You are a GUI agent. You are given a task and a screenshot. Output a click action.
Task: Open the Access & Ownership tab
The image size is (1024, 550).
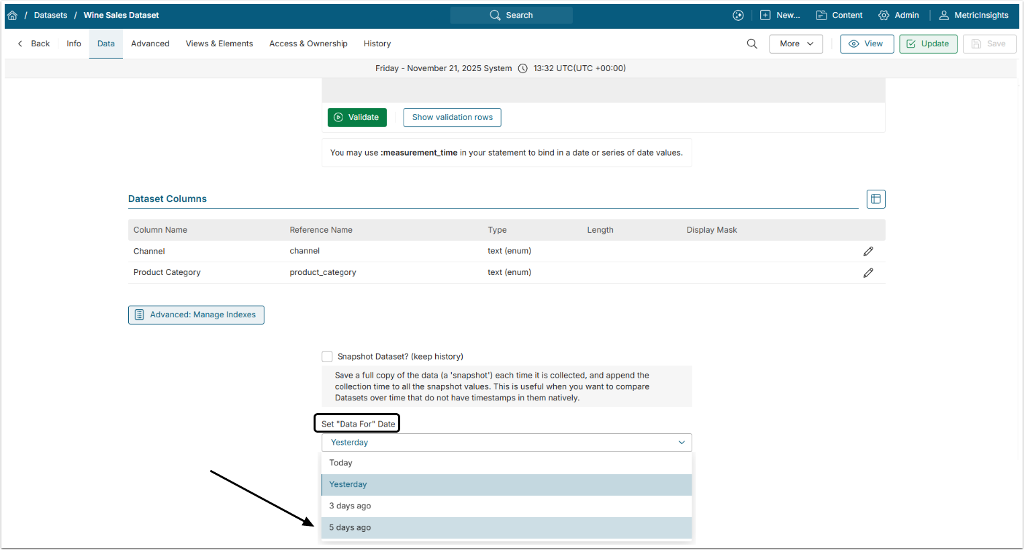(308, 44)
